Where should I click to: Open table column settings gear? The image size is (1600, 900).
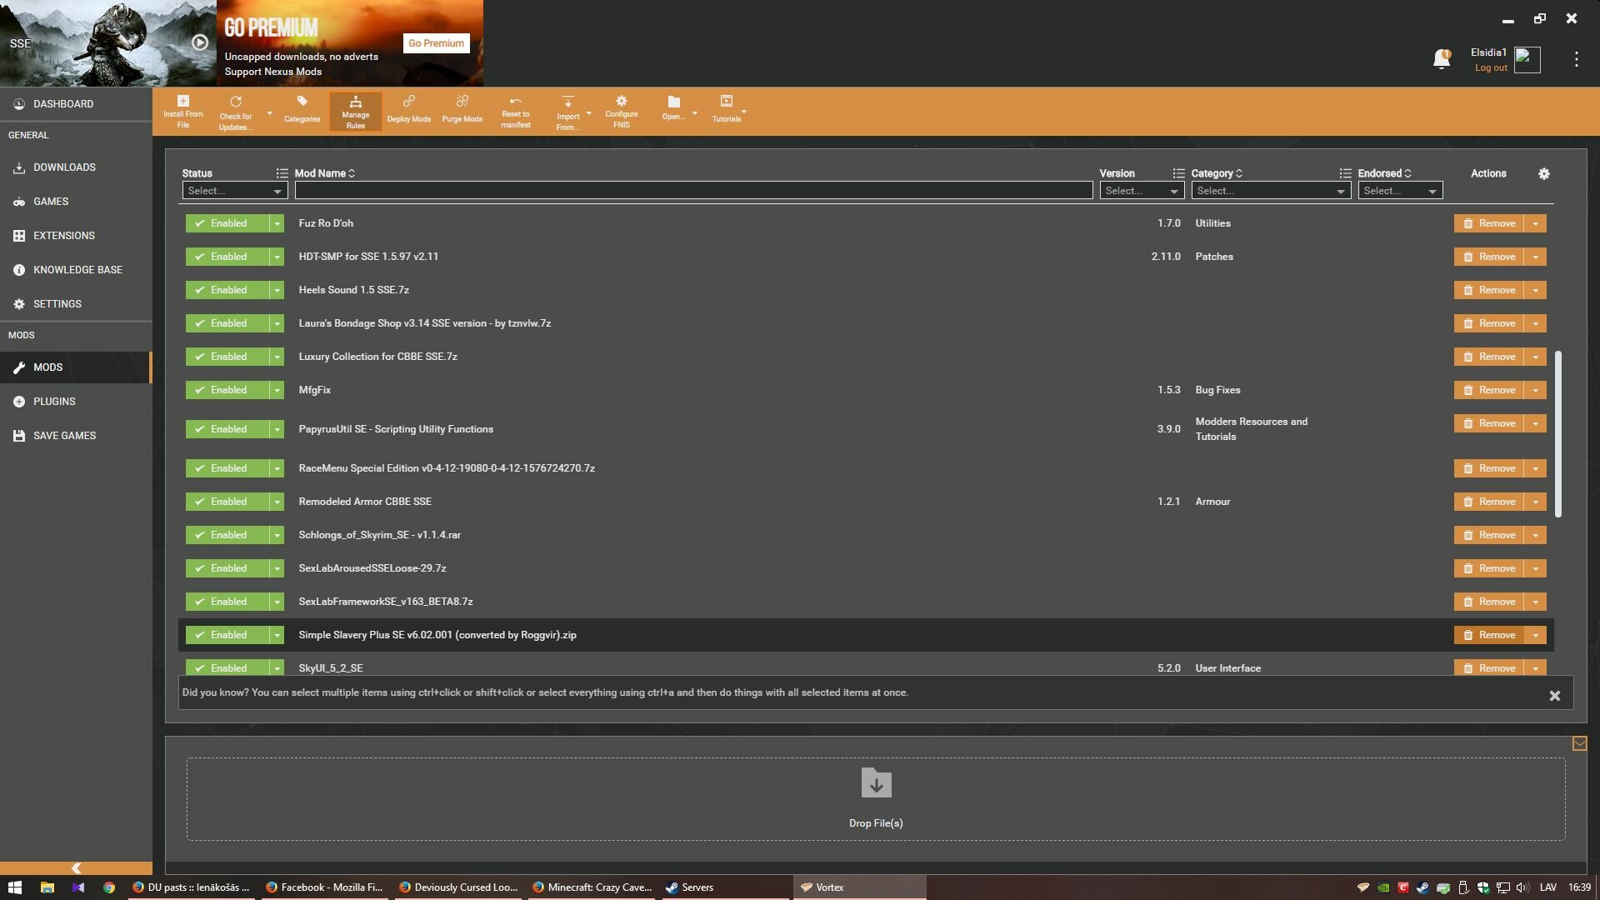click(x=1543, y=173)
